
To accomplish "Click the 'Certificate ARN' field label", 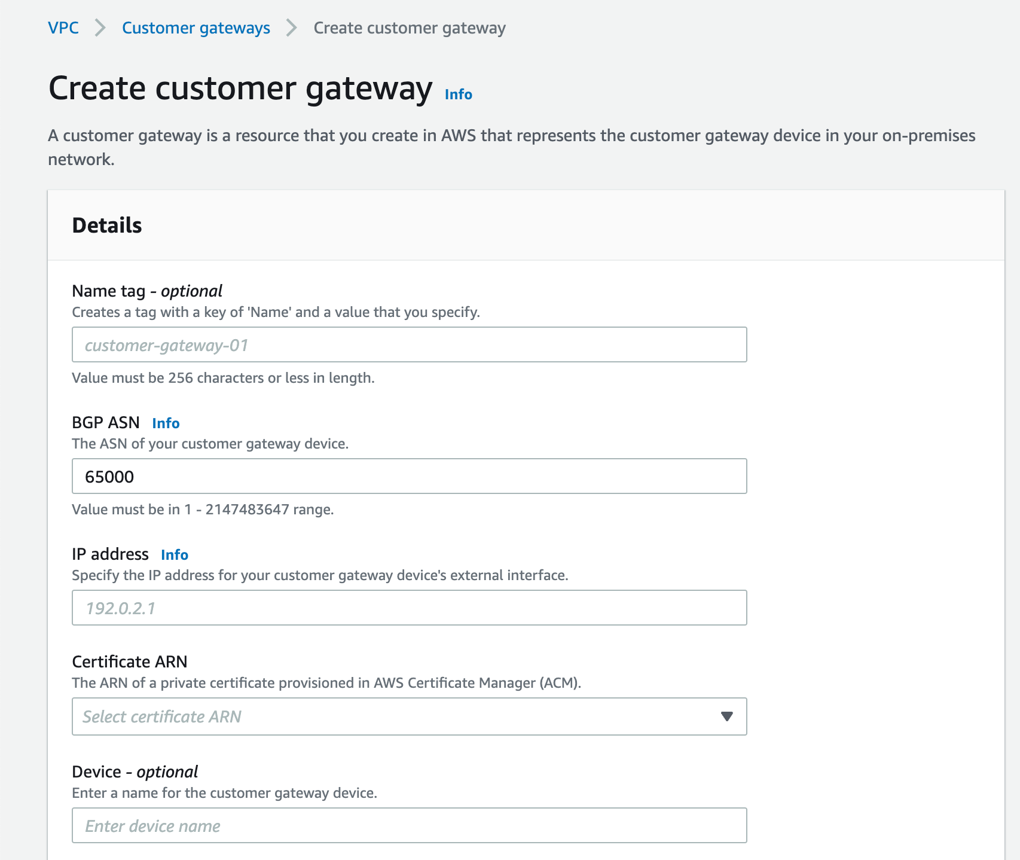I will point(130,661).
